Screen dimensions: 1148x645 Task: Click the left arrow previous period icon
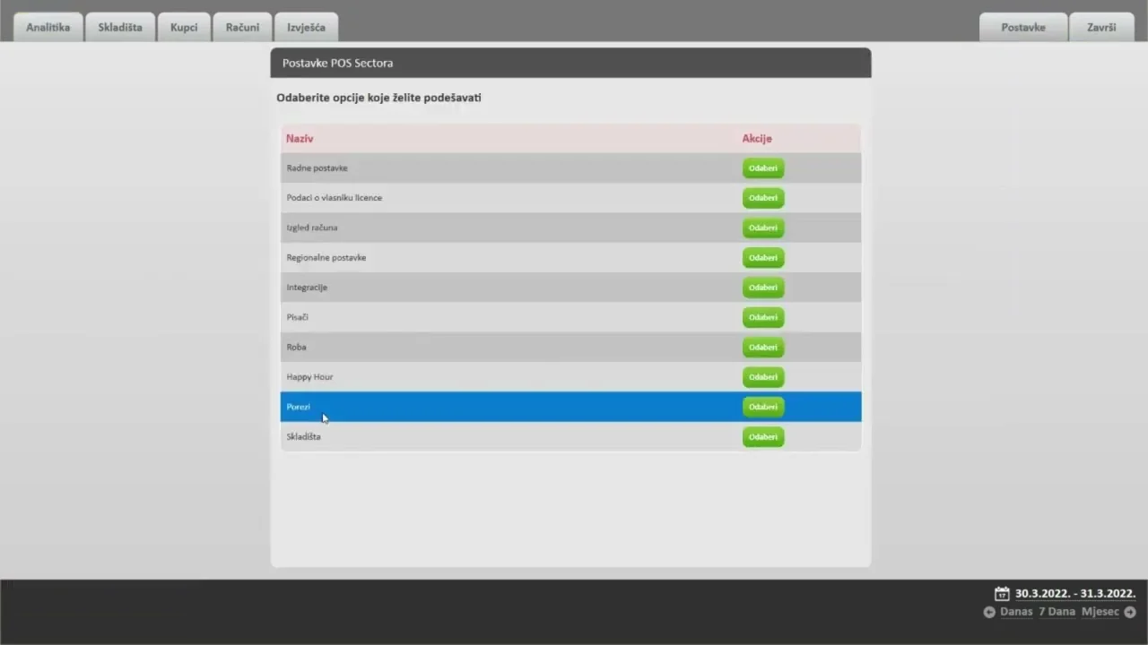point(989,612)
